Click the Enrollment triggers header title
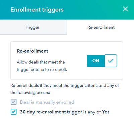134x130 pixels. [37, 10]
